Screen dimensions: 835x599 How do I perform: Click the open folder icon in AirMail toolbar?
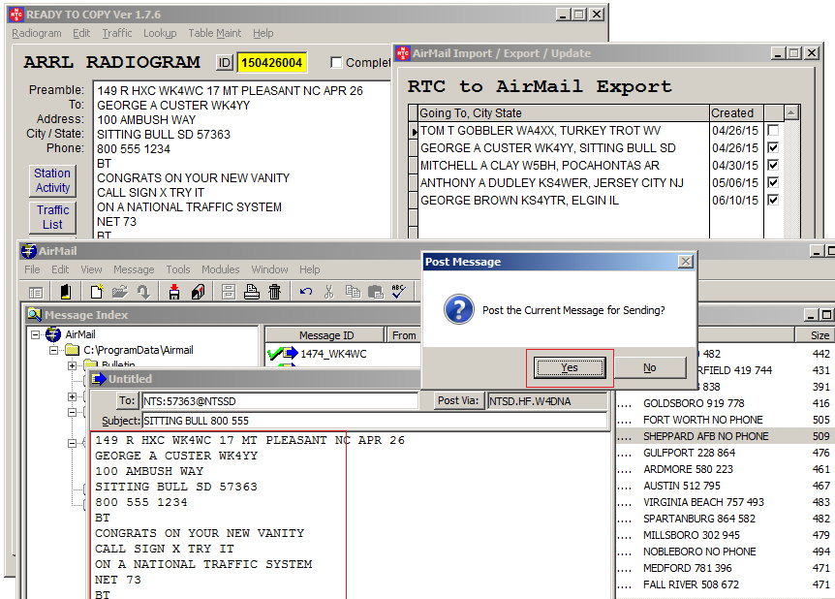[120, 292]
